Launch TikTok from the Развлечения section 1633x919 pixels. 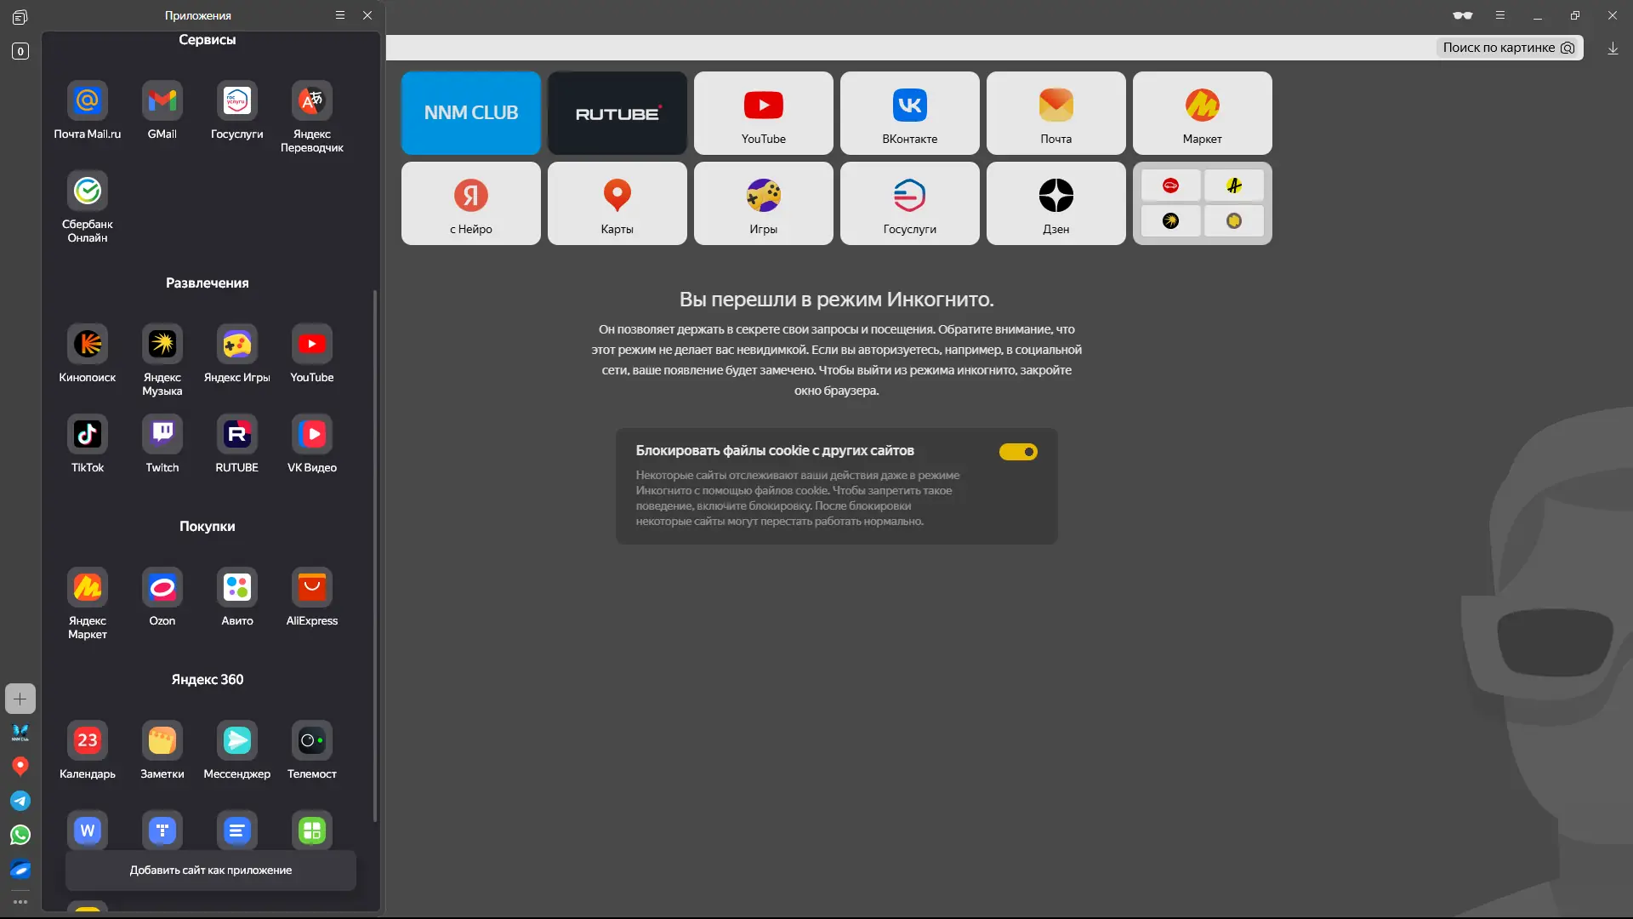point(88,435)
